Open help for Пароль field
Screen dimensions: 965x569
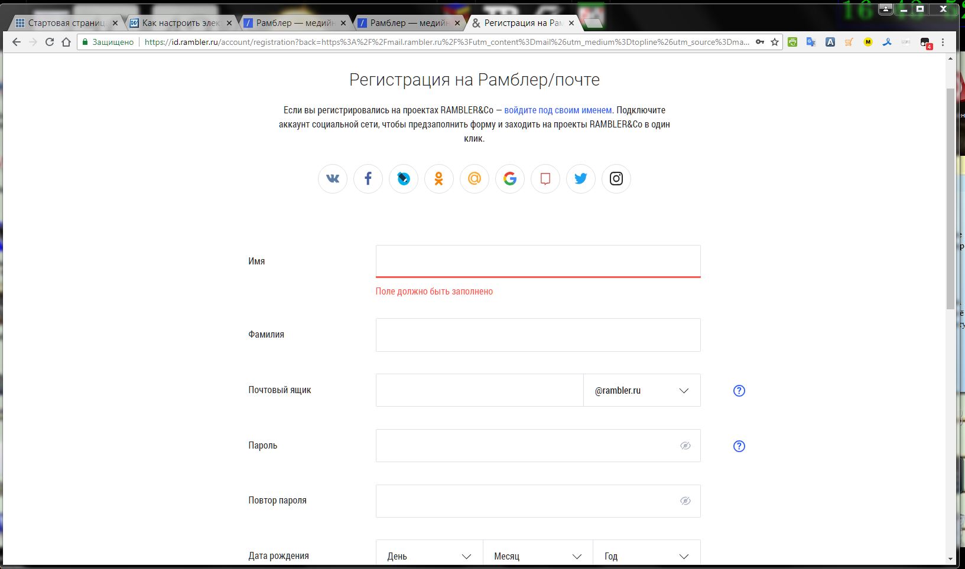point(739,446)
